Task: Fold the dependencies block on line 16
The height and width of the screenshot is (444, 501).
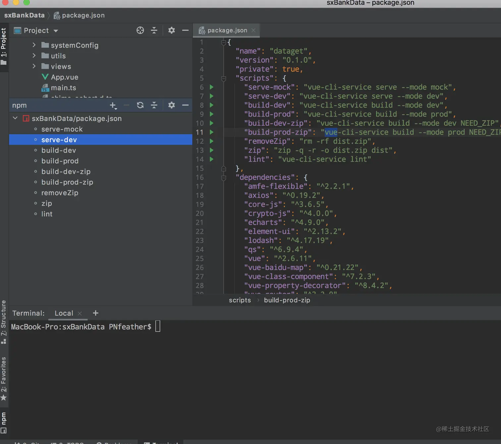Action: (x=224, y=178)
